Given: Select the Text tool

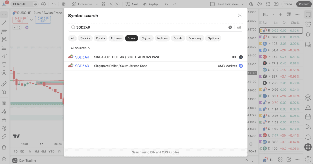Looking at the screenshot, I should (x=4, y=64).
